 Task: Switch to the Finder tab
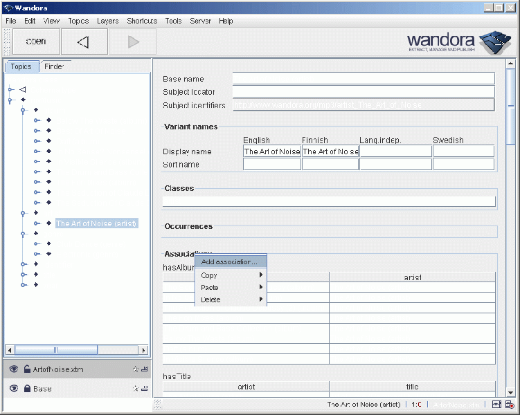54,66
